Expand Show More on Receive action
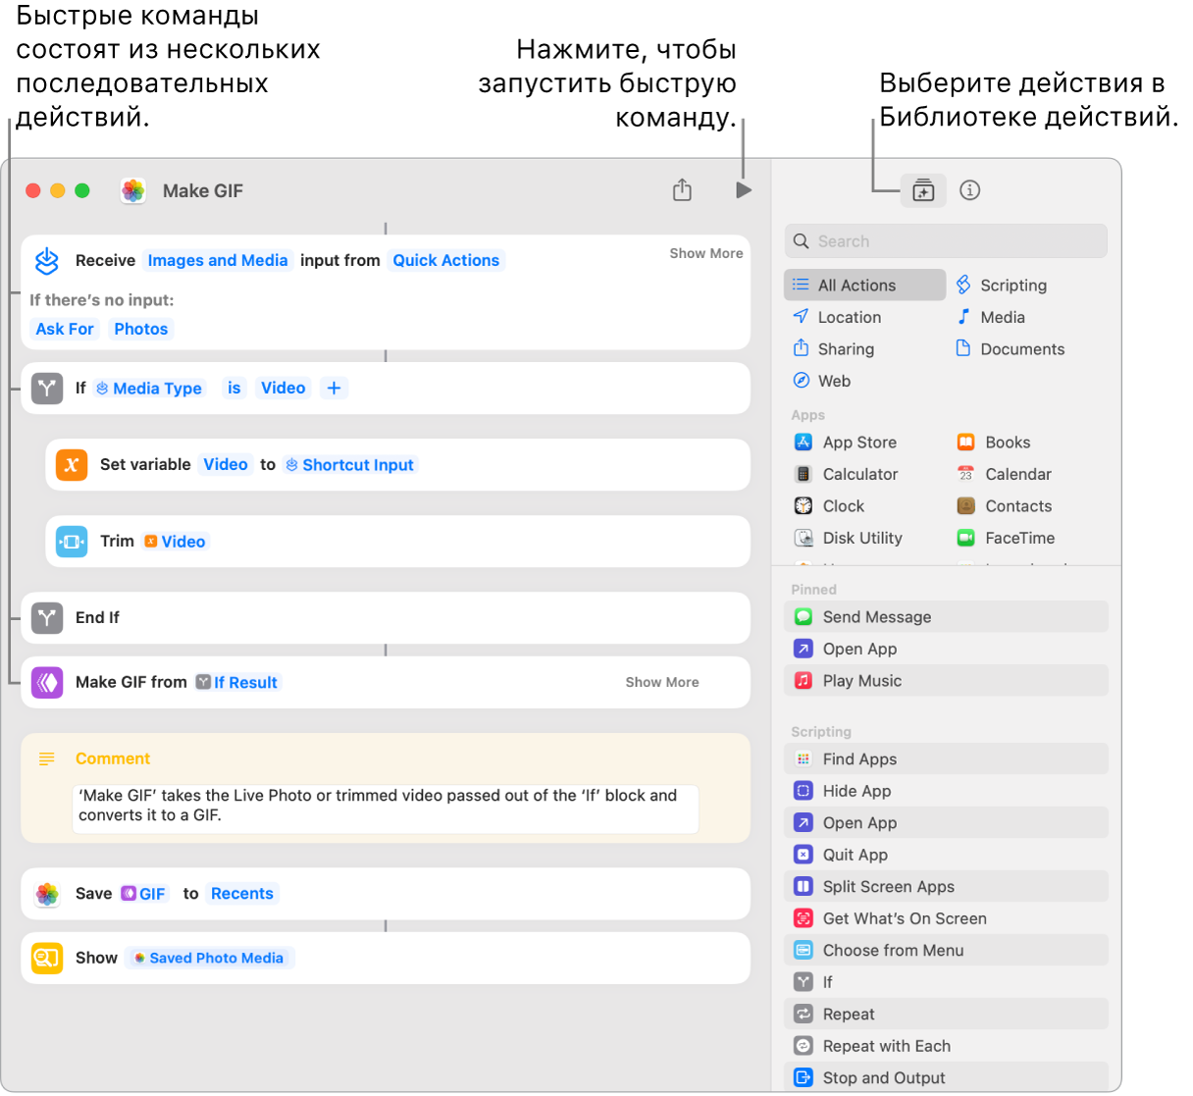Viewport: 1193px width, 1096px height. (x=705, y=253)
